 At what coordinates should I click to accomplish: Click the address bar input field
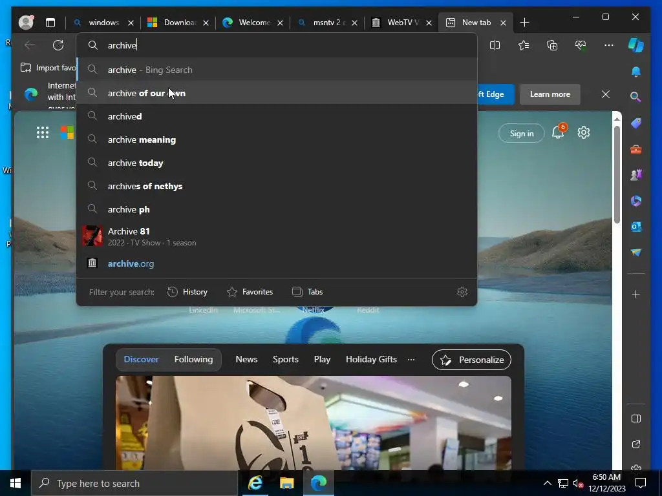277,45
